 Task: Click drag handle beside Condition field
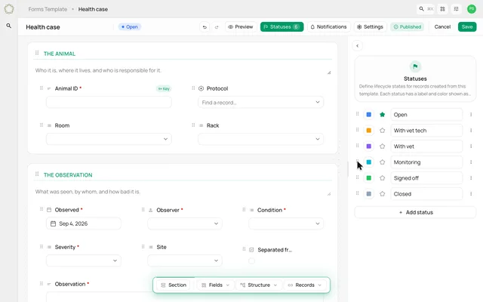(244, 210)
